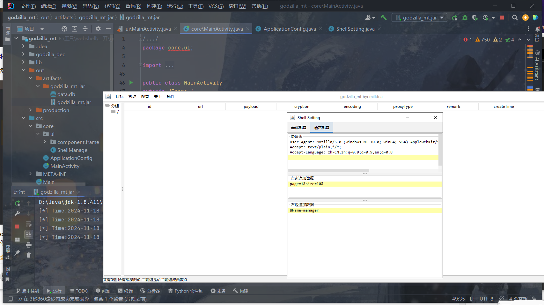The width and height of the screenshot is (544, 305).
Task: Expand the META-INF folder
Action: pos(31,174)
